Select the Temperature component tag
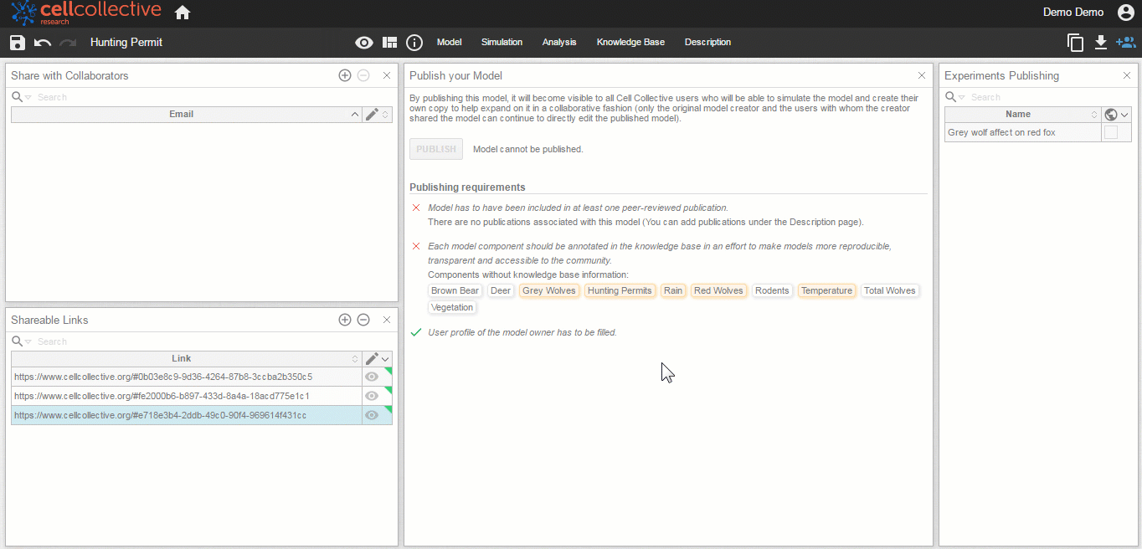1142x549 pixels. pos(826,290)
